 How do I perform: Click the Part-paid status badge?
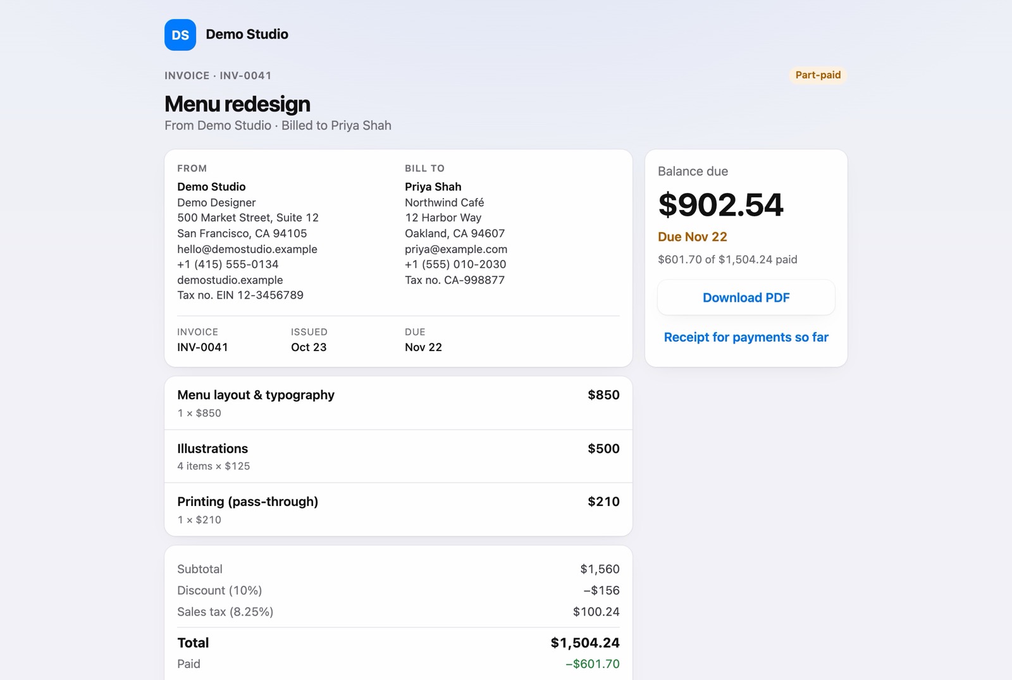coord(818,75)
